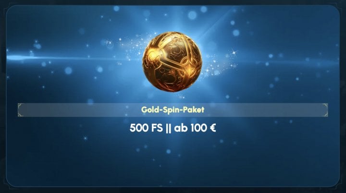346x193 pixels.
Task: Click the translucent title bar left of label
Action: (79, 110)
